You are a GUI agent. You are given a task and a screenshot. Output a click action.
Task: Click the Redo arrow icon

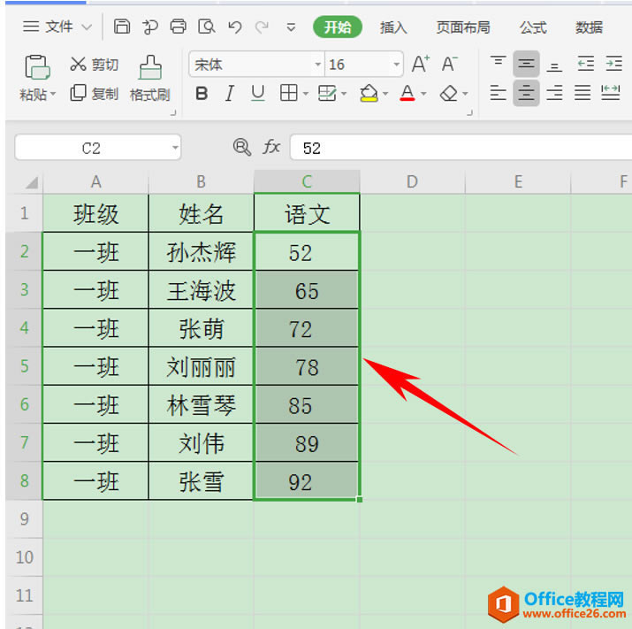[262, 27]
